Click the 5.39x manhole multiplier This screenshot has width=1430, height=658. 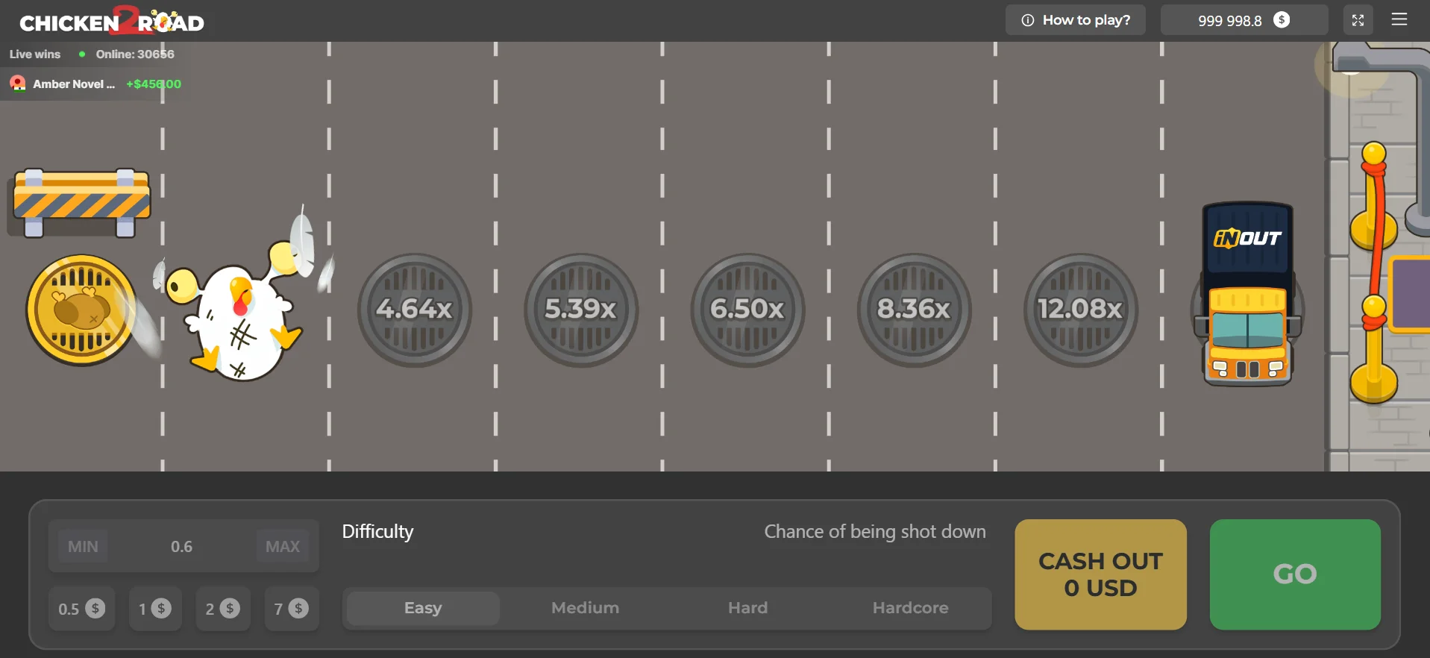[581, 310]
